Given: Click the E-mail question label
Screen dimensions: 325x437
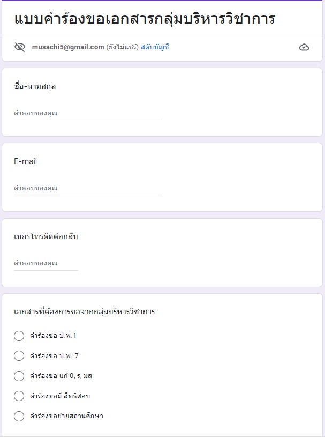Looking at the screenshot, I should coord(25,161).
